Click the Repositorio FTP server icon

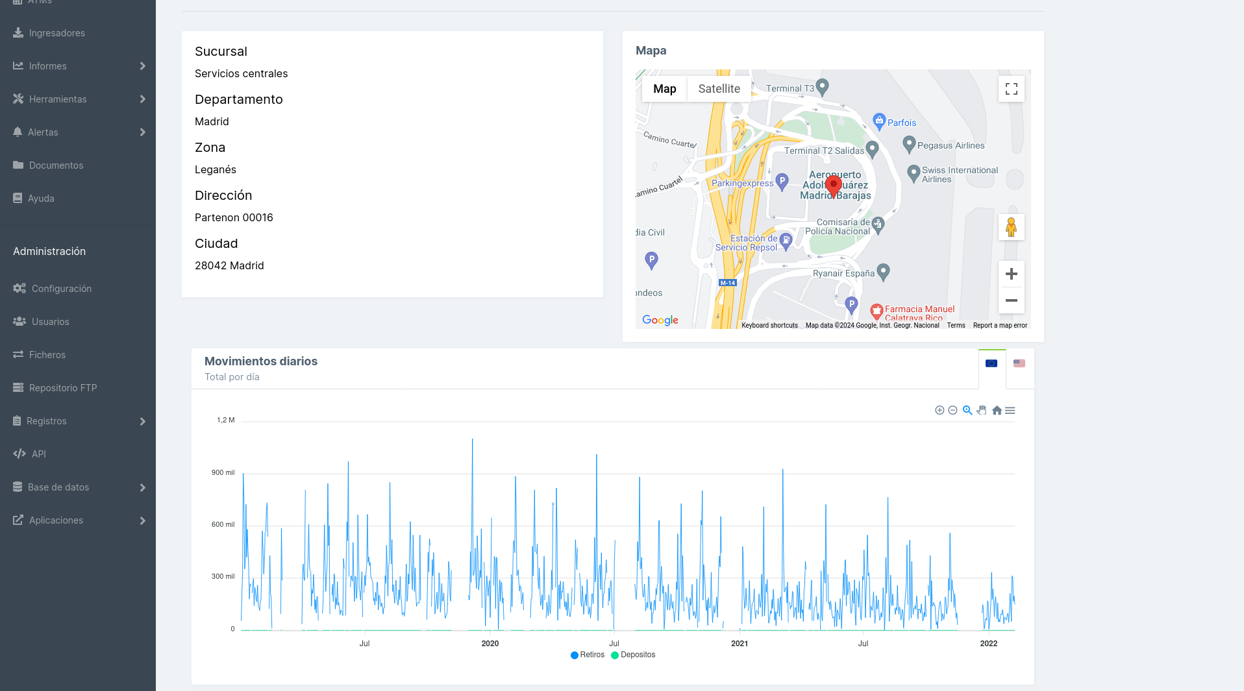[18, 387]
